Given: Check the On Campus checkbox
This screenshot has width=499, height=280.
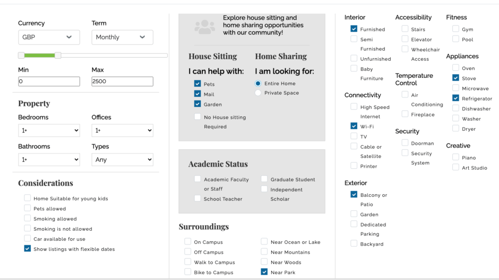Looking at the screenshot, I should coord(187,241).
